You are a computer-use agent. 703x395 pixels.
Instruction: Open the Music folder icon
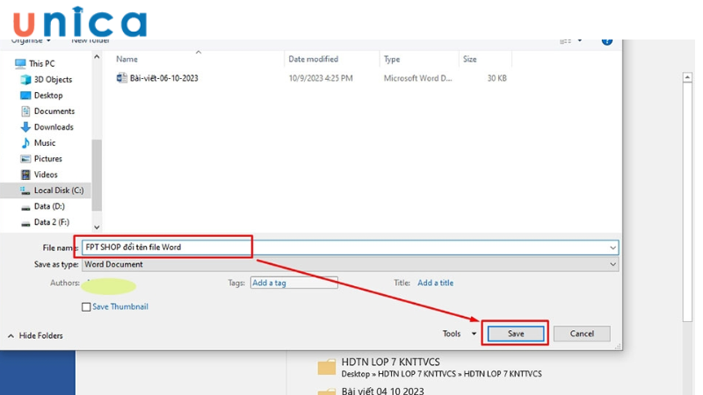25,143
